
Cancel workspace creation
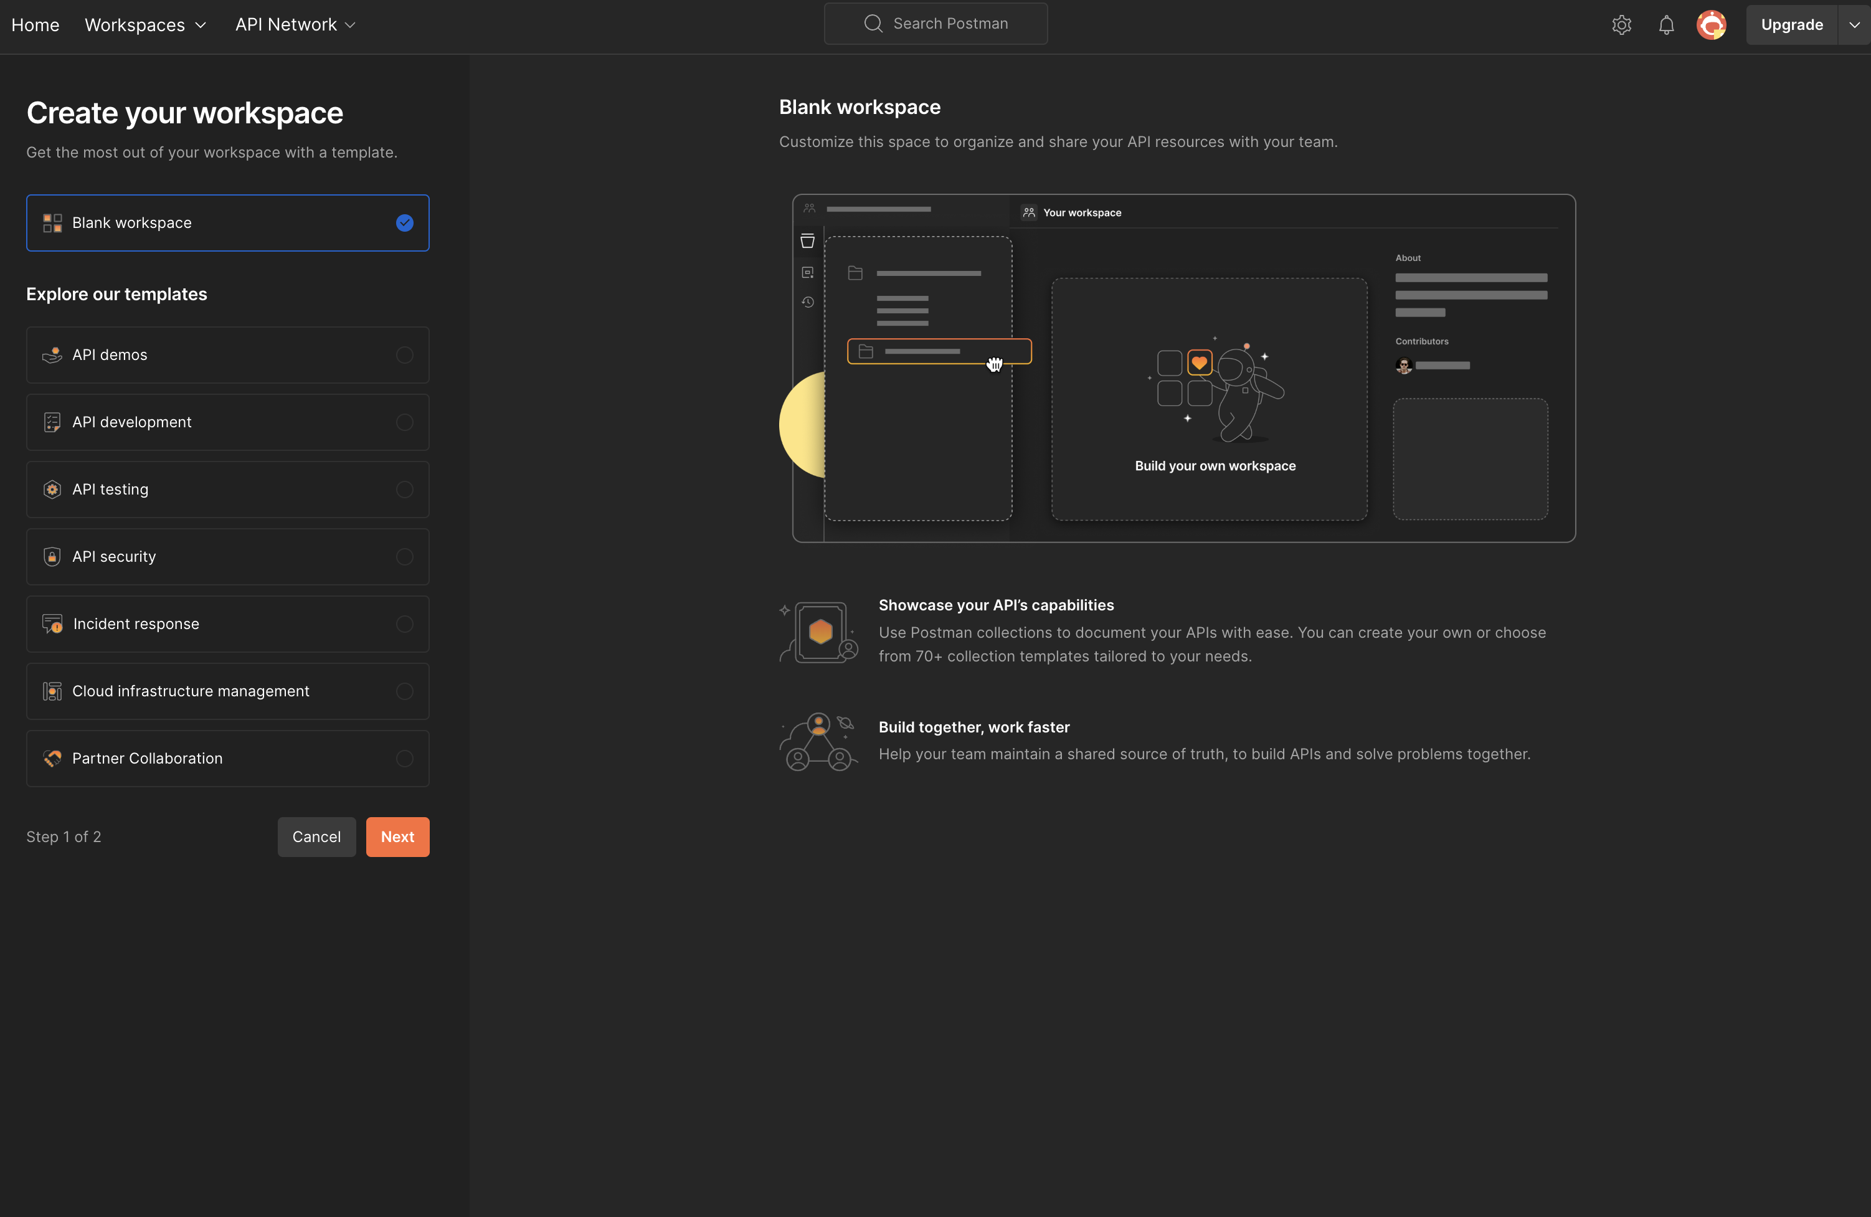pos(316,836)
